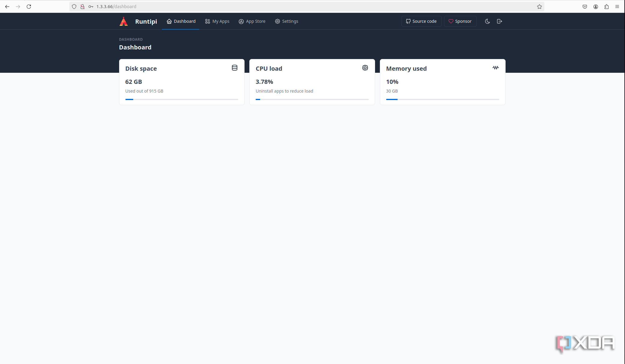625x364 pixels.
Task: Click the Memory used activity icon
Action: [x=495, y=68]
